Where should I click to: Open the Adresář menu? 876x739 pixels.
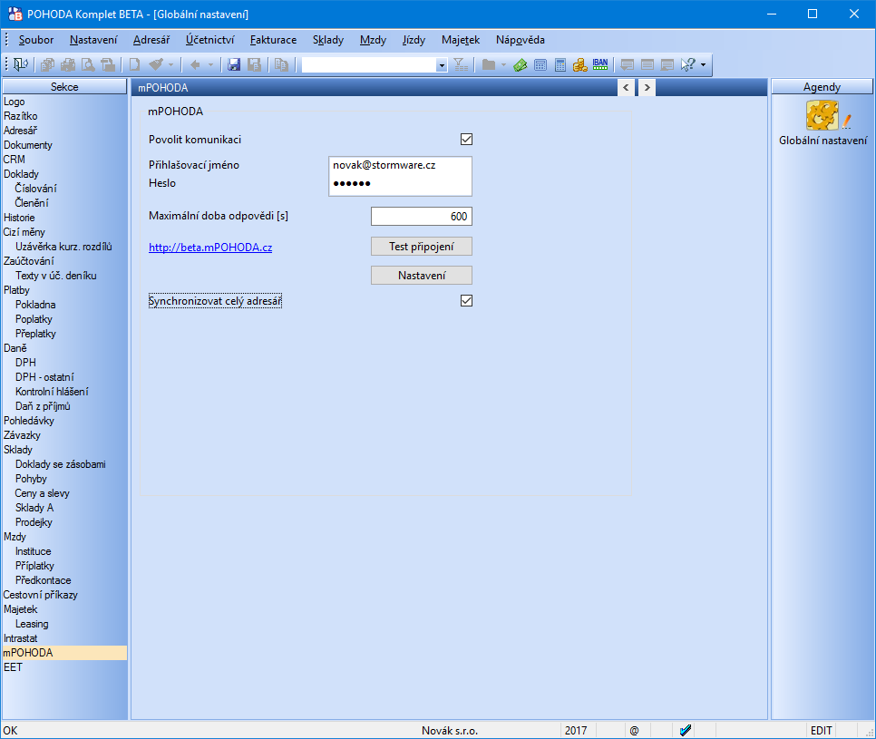(x=151, y=40)
